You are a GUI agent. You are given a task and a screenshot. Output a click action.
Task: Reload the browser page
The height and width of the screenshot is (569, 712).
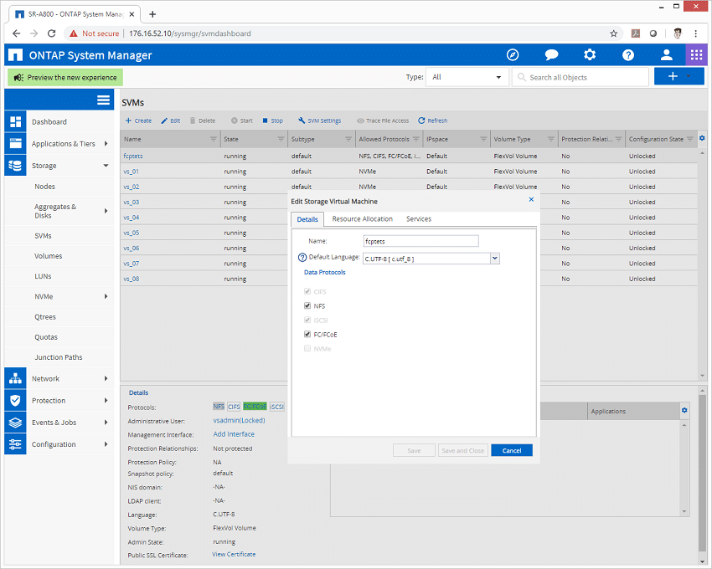(52, 33)
